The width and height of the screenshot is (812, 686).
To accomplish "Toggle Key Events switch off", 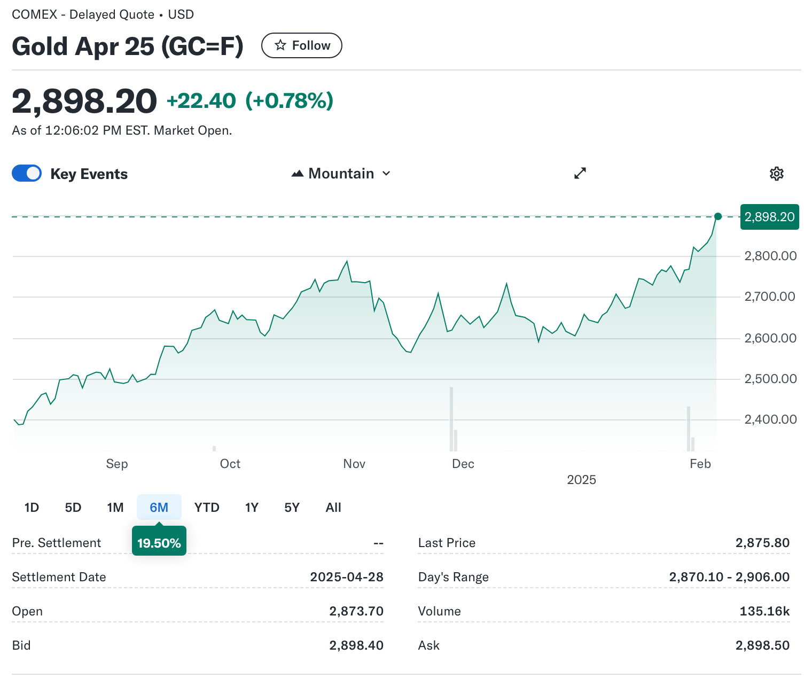I will (27, 174).
